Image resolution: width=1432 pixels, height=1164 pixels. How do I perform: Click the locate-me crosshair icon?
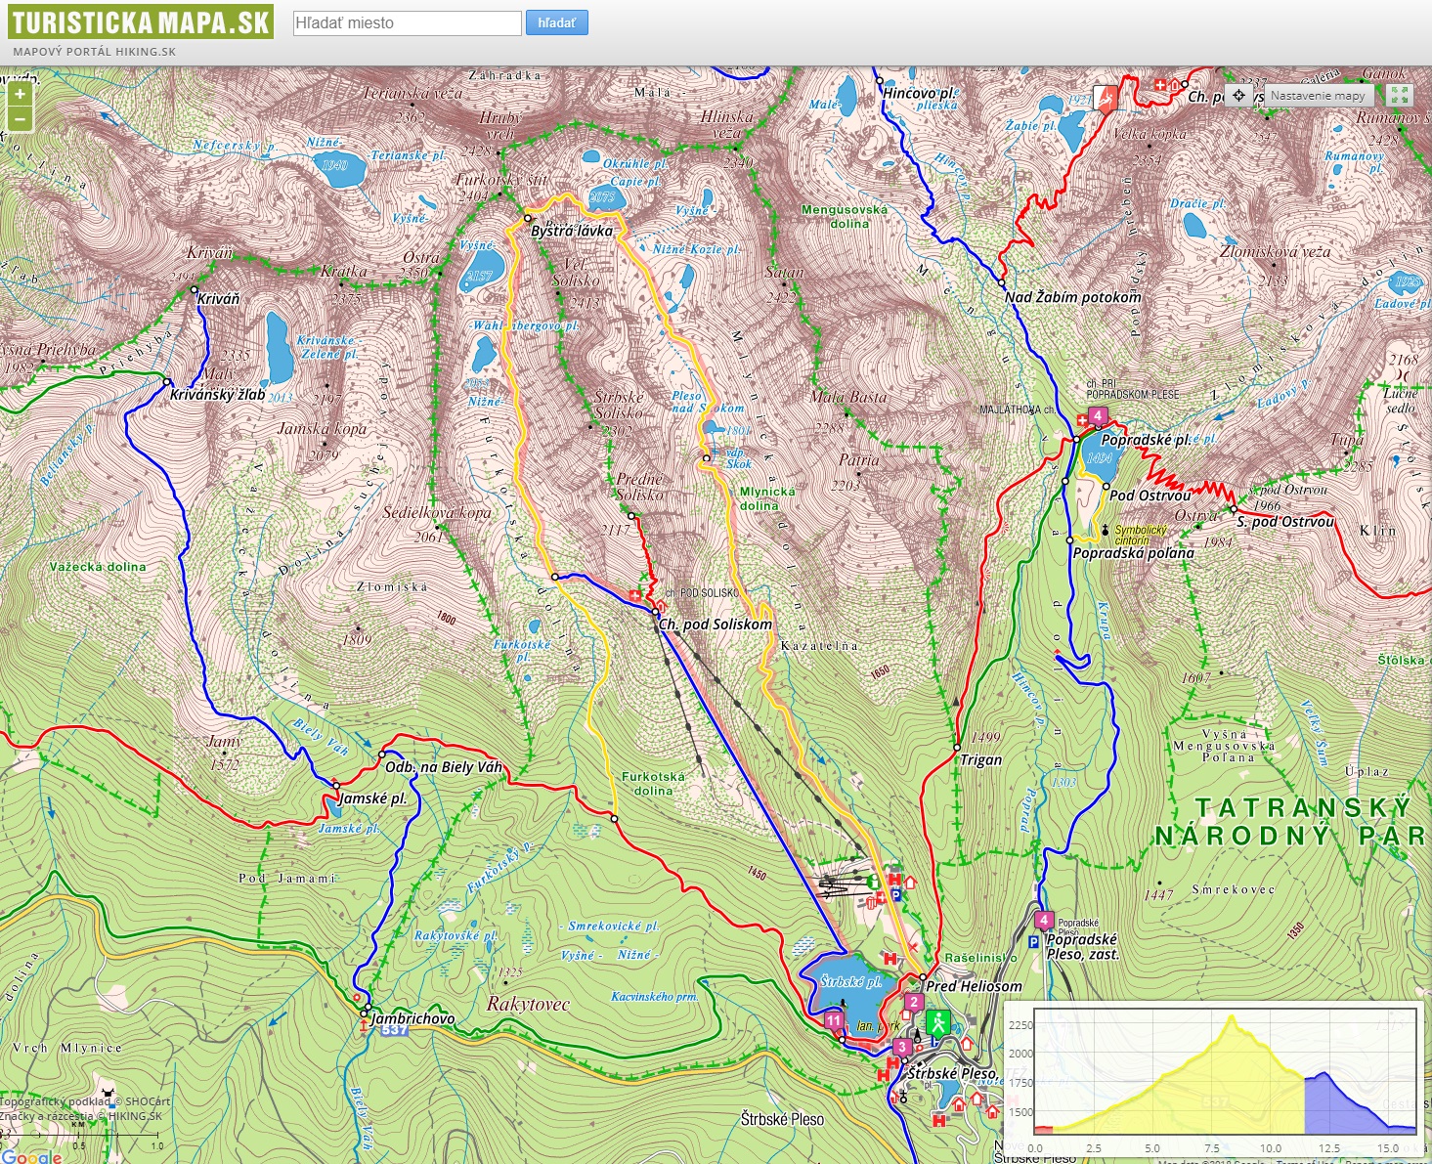point(1238,96)
